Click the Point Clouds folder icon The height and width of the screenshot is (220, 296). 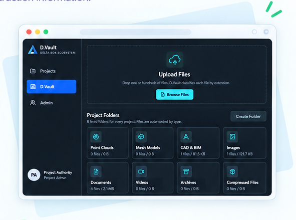click(96, 136)
